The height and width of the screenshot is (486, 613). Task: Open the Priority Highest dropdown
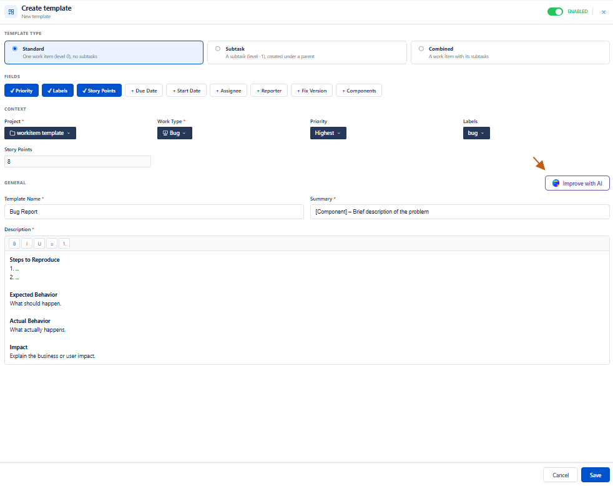click(328, 133)
